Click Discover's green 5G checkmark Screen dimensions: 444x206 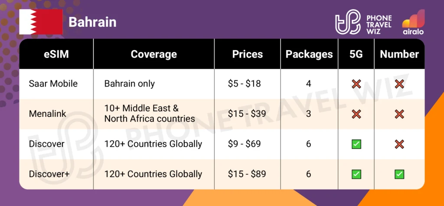(356, 144)
